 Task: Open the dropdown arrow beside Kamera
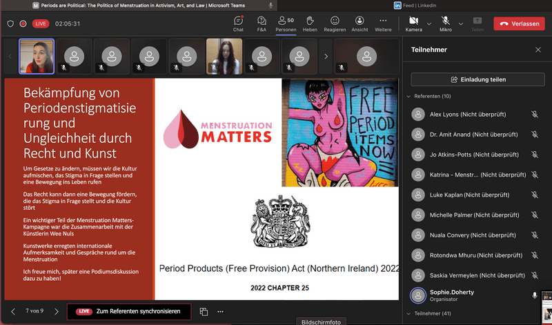click(429, 23)
